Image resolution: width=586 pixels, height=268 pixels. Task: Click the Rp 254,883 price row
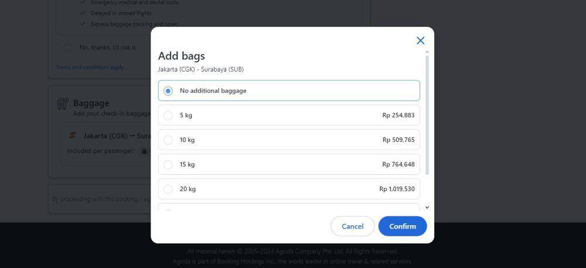[x=289, y=115]
